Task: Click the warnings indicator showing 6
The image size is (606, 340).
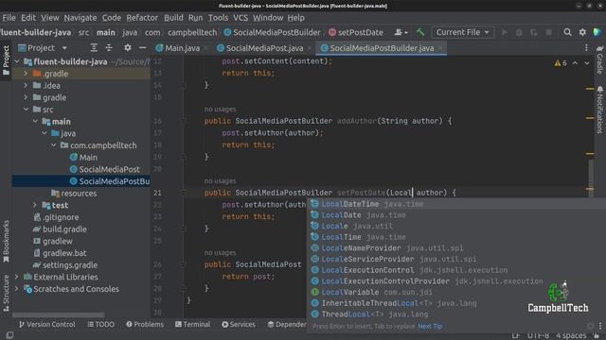Action: tap(561, 63)
